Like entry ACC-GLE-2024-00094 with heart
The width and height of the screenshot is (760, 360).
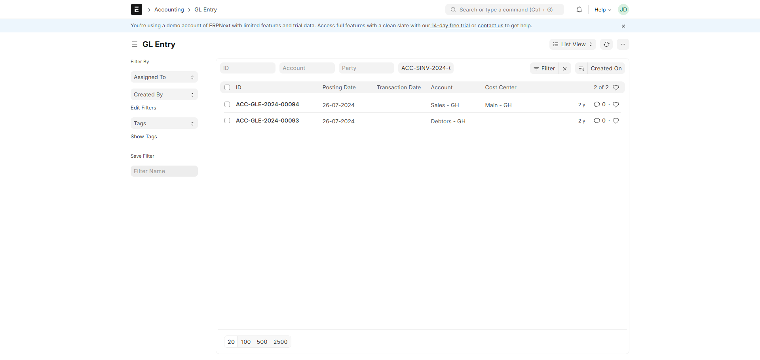[x=616, y=105]
